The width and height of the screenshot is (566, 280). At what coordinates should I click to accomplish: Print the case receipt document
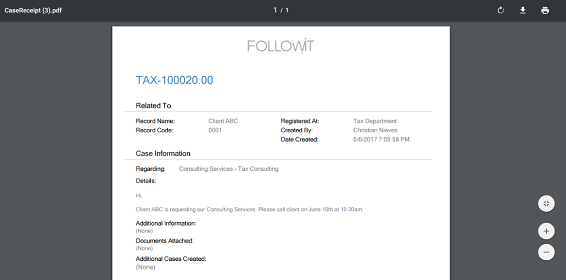point(545,10)
